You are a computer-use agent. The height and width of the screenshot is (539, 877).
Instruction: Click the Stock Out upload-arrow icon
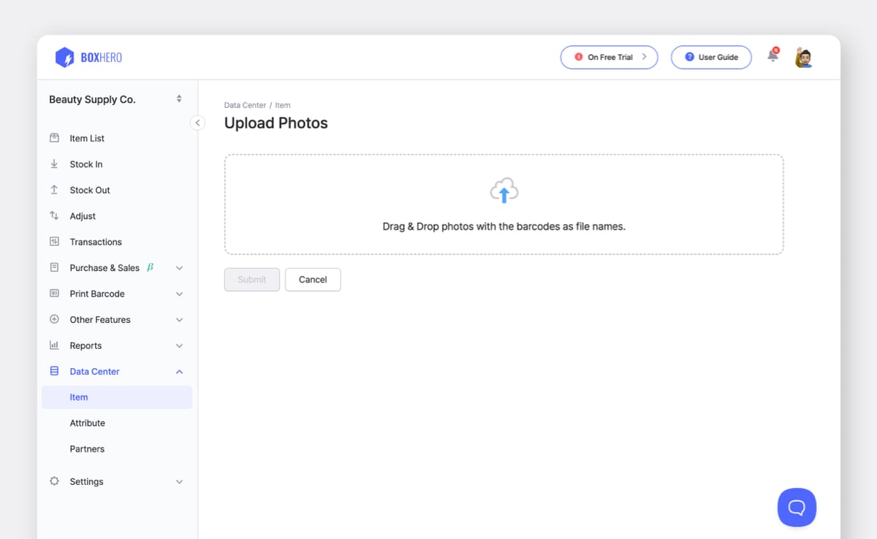coord(54,189)
